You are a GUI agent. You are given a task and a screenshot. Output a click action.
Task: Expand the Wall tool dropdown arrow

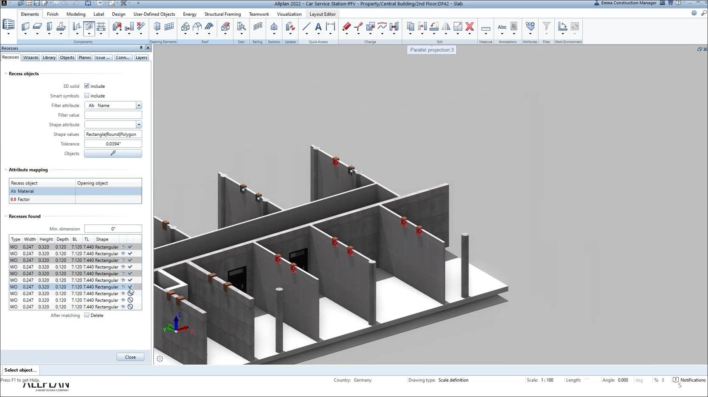pos(25,34)
